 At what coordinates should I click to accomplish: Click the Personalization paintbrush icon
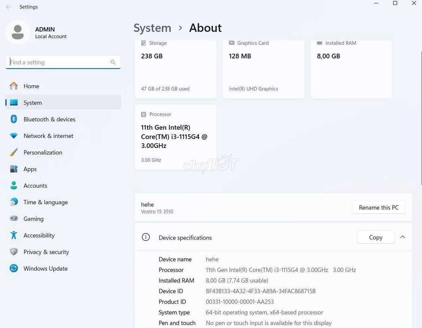[14, 152]
